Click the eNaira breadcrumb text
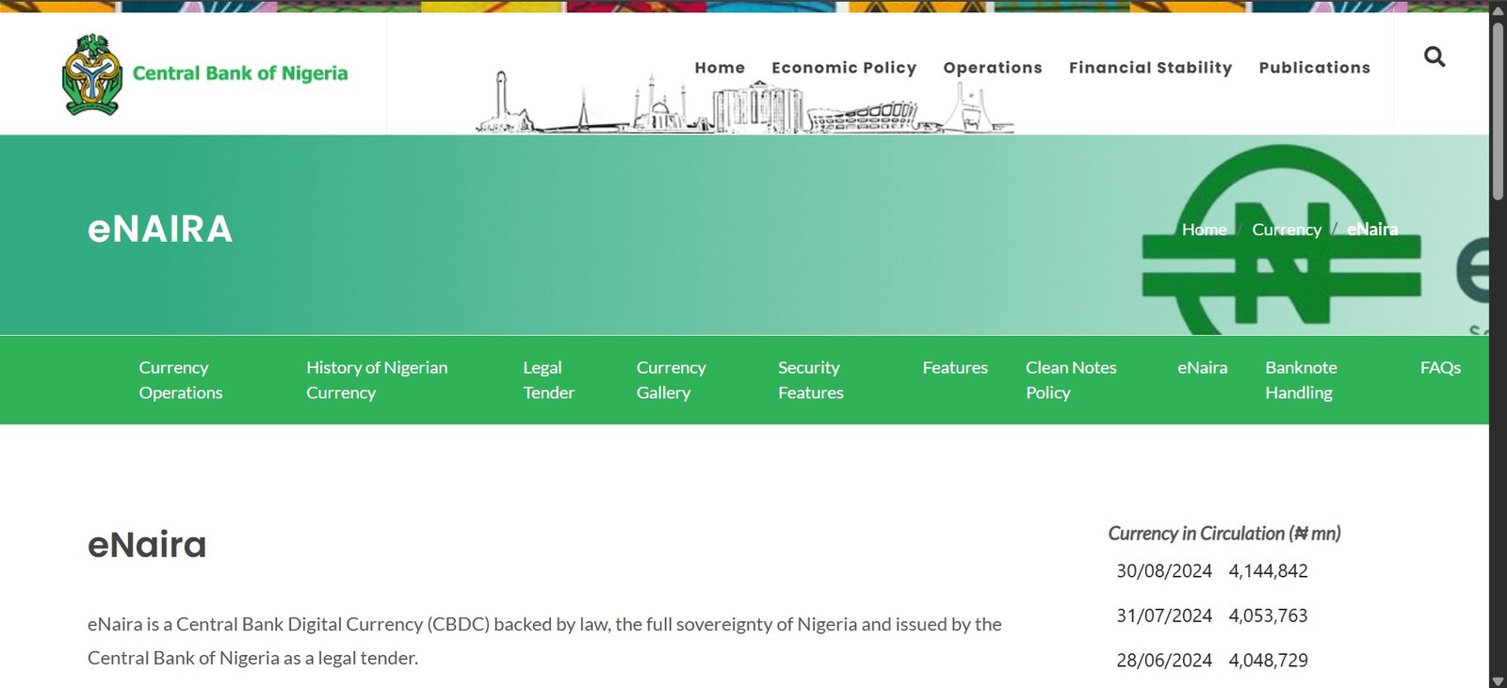 (1372, 230)
